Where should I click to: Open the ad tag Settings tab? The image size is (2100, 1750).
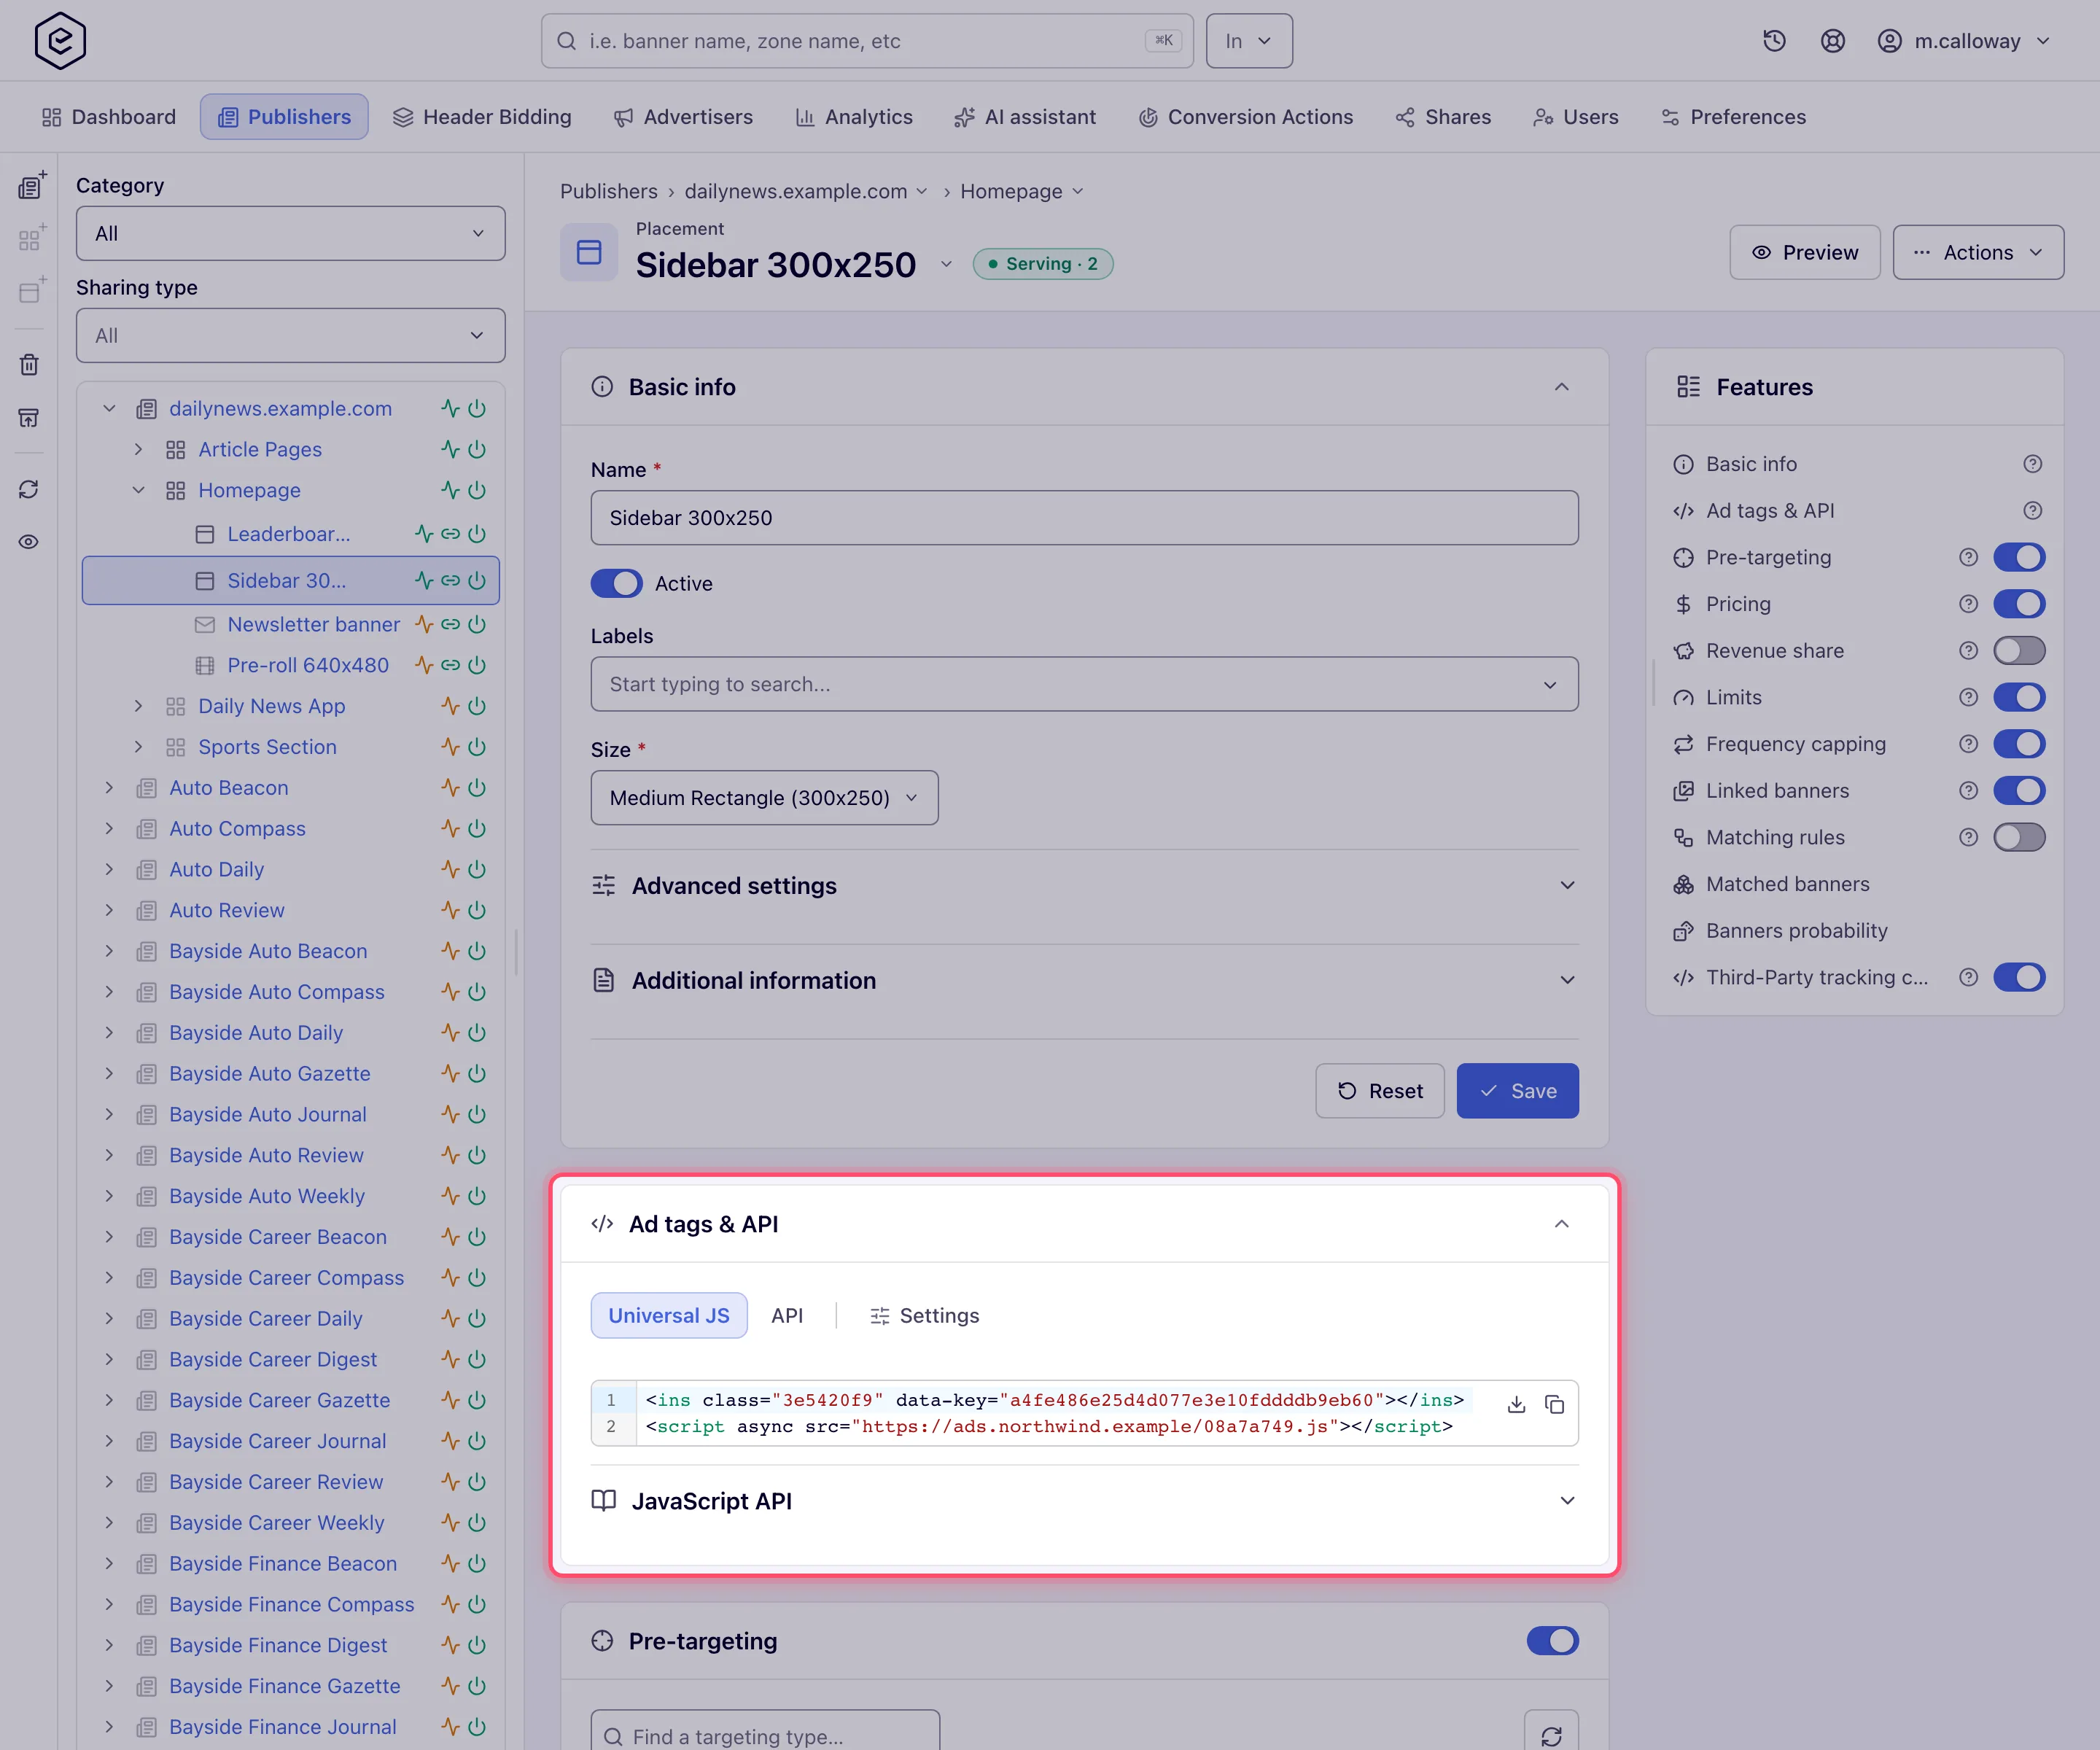pos(924,1315)
